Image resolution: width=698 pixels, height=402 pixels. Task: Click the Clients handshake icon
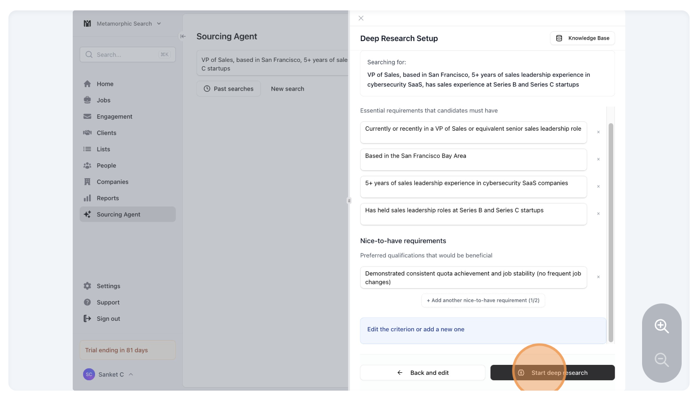click(x=87, y=133)
